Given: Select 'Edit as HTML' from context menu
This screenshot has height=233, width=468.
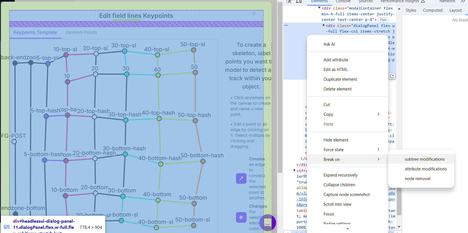Looking at the screenshot, I should point(335,70).
